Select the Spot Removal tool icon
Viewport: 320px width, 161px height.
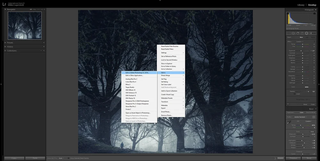(293, 33)
